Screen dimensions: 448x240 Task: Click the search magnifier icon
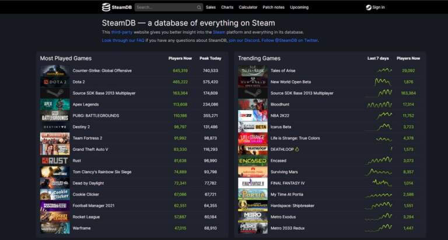coord(199,8)
